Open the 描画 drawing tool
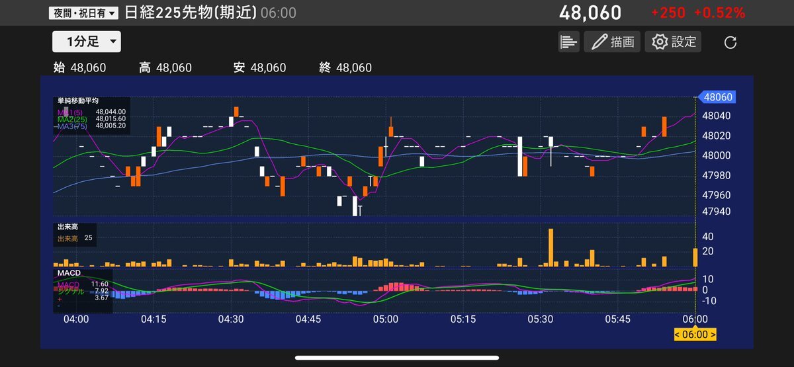The image size is (794, 367). pos(613,42)
